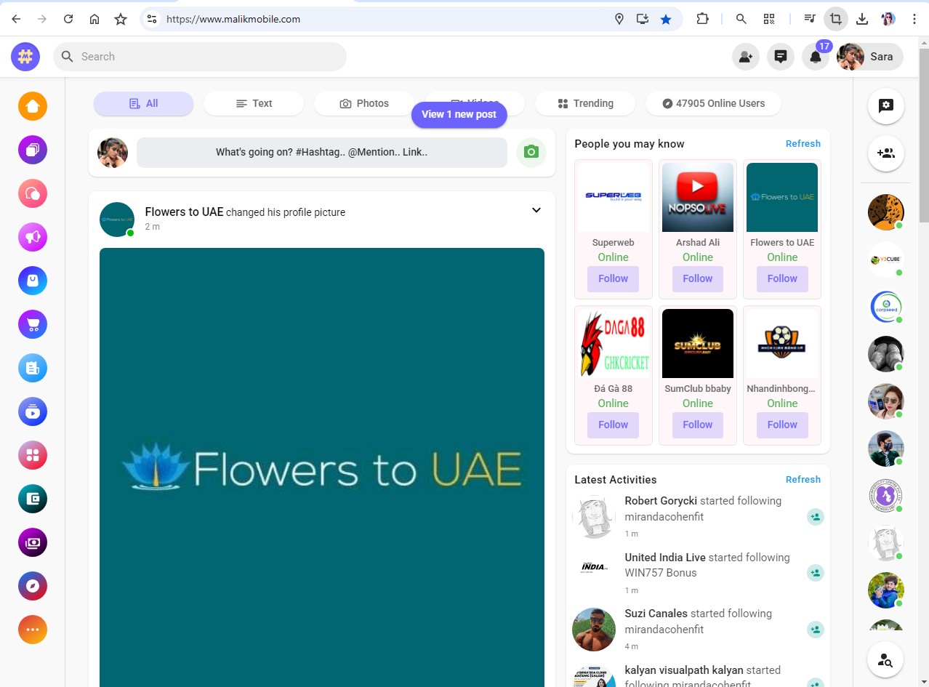Viewport: 929px width, 687px height.
Task: Click the browser address bar URL
Action: pos(233,19)
